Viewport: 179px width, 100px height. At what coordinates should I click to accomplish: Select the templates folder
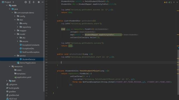click(21, 74)
